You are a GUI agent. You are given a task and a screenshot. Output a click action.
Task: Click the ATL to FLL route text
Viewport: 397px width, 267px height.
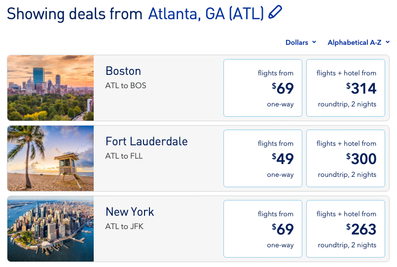coord(124,156)
